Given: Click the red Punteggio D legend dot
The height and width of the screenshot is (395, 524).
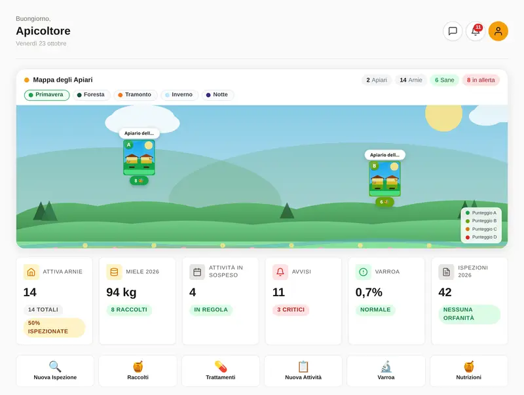Looking at the screenshot, I should 468,237.
